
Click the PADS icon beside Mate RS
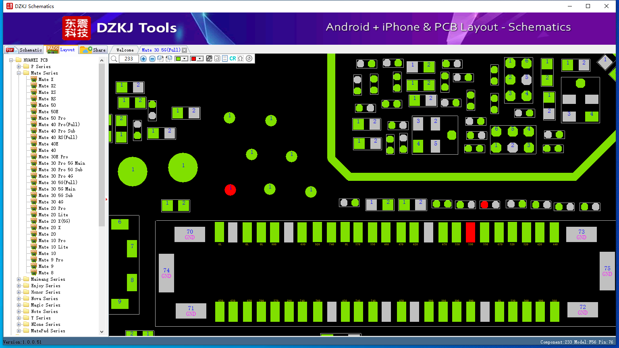(x=34, y=99)
